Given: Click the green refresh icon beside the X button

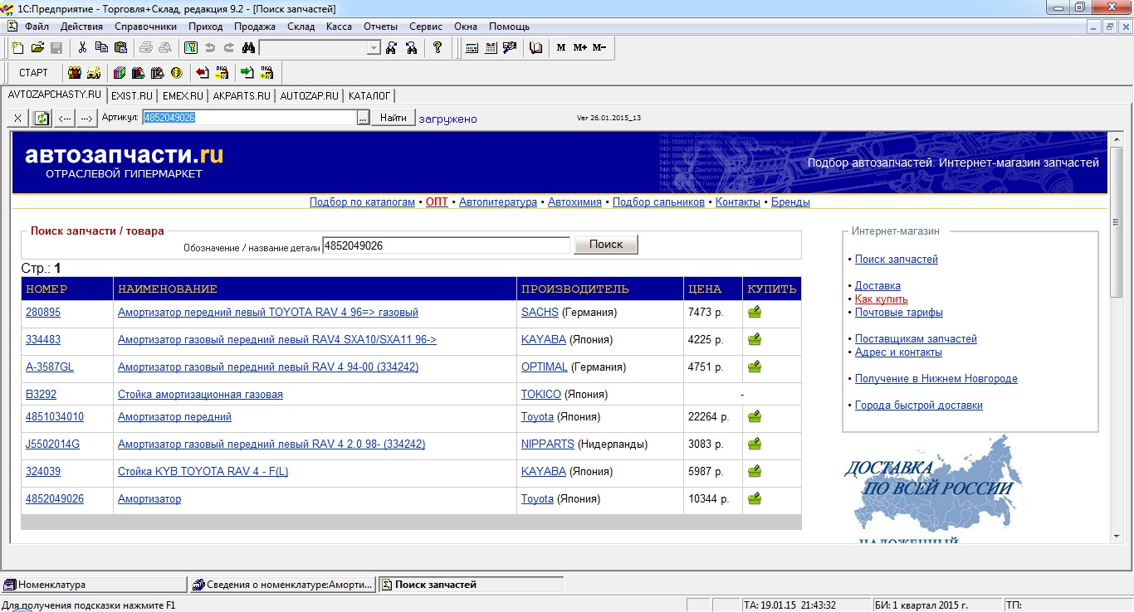Looking at the screenshot, I should (42, 119).
